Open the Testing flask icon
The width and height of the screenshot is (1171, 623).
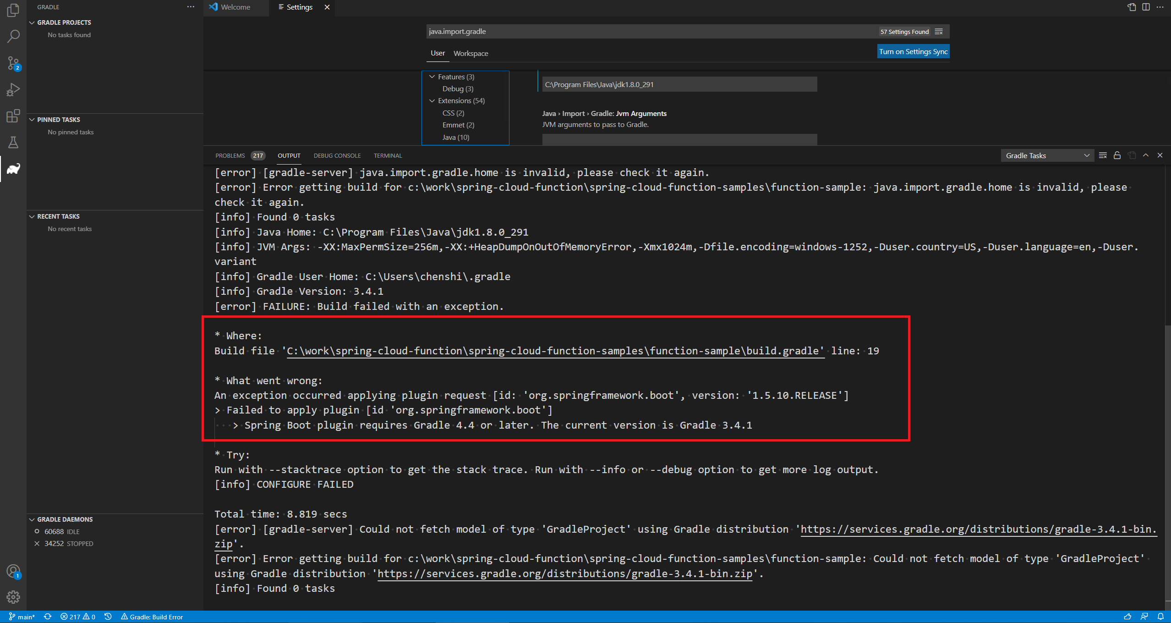tap(13, 143)
